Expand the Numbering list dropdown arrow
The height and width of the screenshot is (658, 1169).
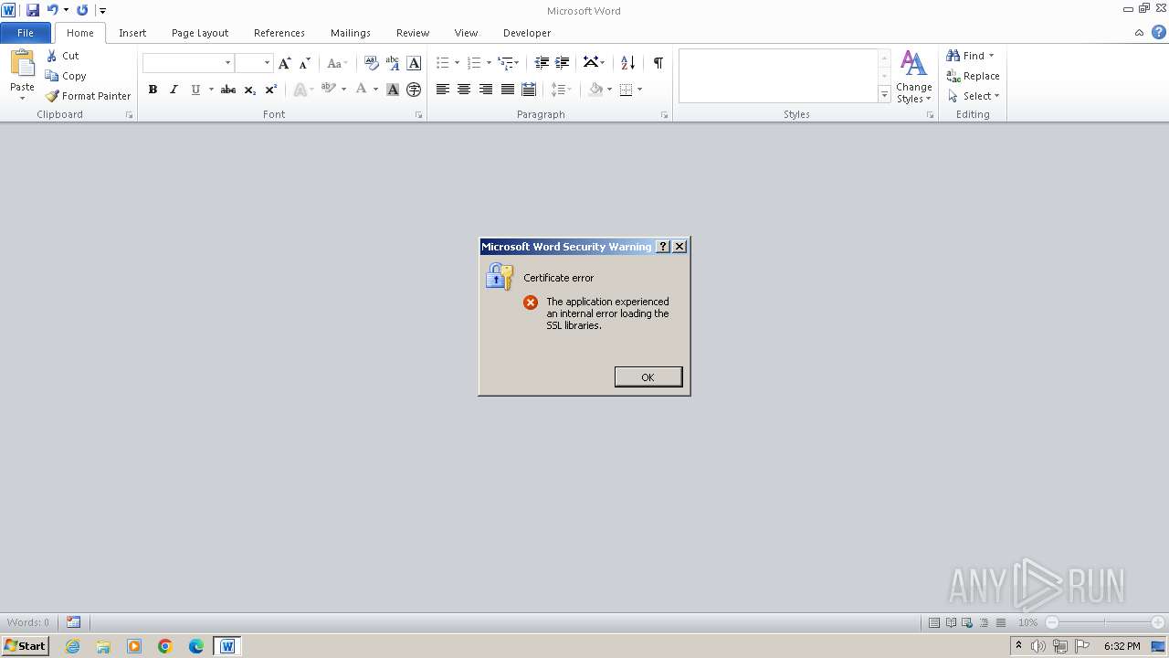[489, 63]
